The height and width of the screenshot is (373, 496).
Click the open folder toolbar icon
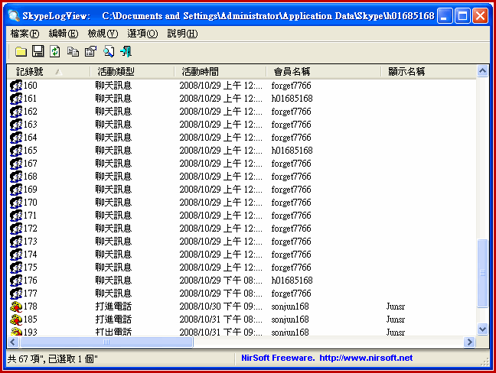(x=21, y=51)
